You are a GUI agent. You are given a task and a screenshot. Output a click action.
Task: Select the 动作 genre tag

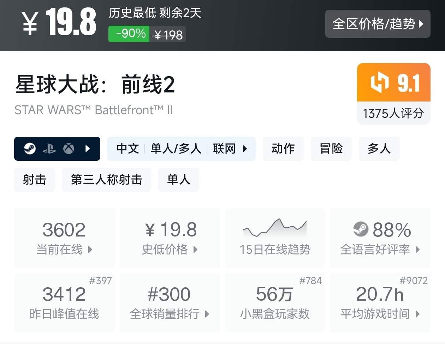283,149
